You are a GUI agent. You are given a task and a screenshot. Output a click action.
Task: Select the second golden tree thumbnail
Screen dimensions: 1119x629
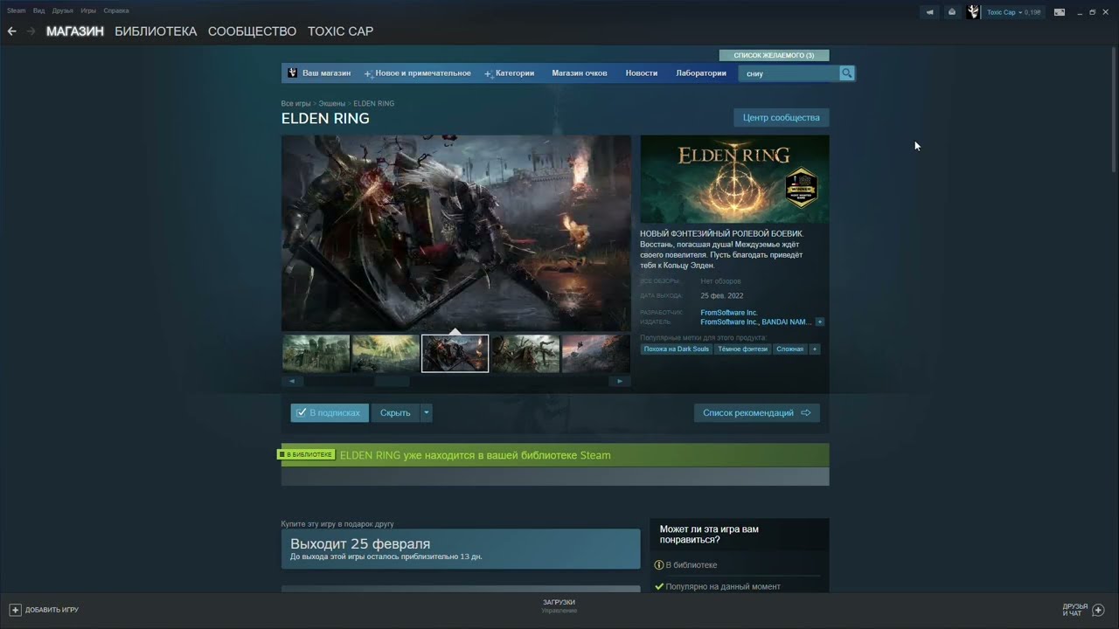pyautogui.click(x=386, y=353)
